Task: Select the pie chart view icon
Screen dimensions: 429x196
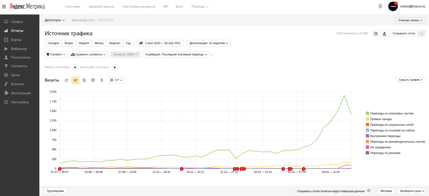Action: [67, 80]
